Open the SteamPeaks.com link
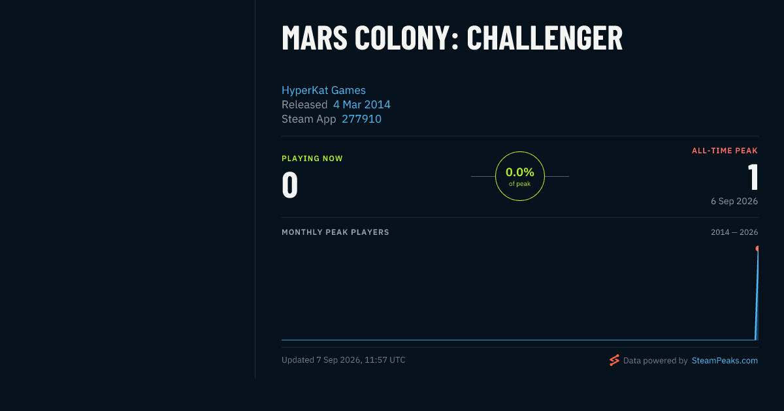The height and width of the screenshot is (411, 784). click(x=725, y=360)
